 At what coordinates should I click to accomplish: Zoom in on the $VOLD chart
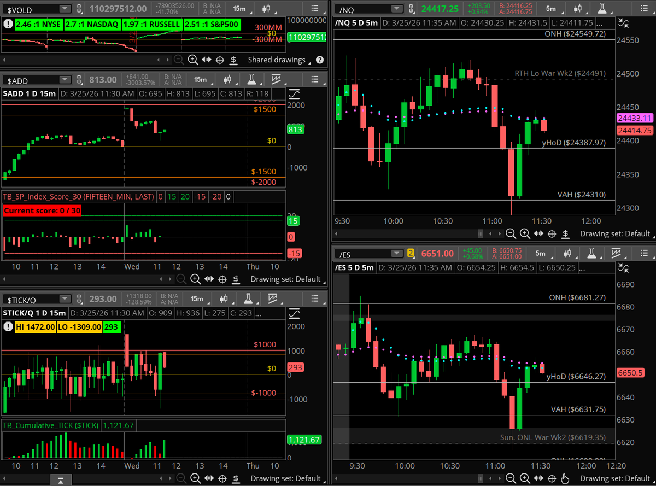(193, 60)
